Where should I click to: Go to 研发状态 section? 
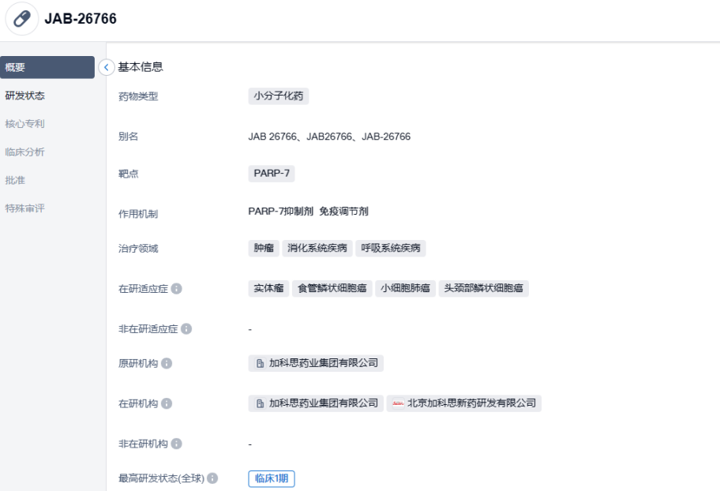point(25,96)
